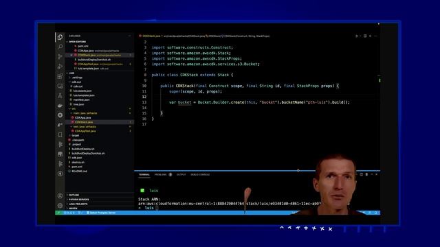
Task: Open the Search view in activity bar
Action: click(x=60, y=47)
